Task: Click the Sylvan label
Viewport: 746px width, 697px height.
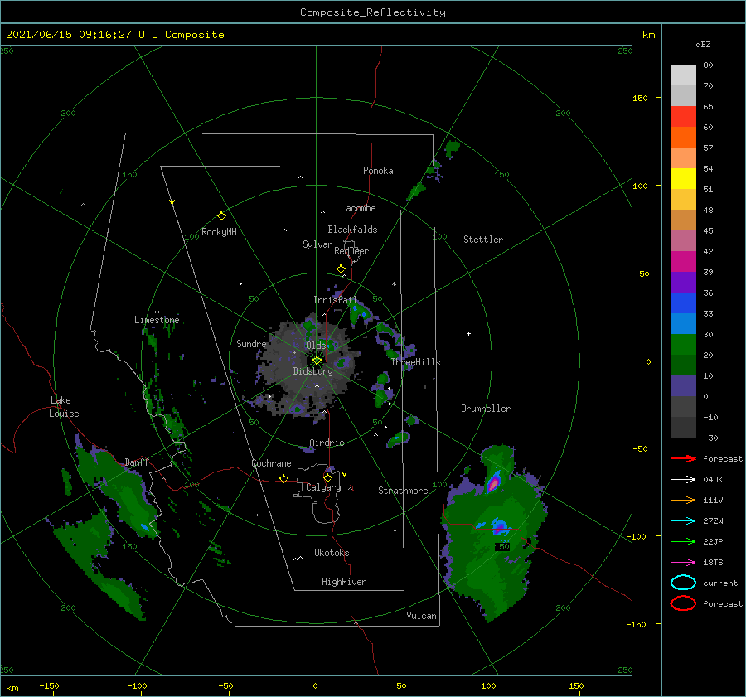Action: click(317, 244)
